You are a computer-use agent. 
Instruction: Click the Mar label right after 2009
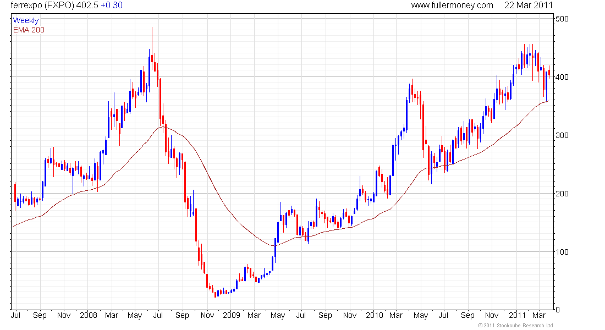point(254,315)
